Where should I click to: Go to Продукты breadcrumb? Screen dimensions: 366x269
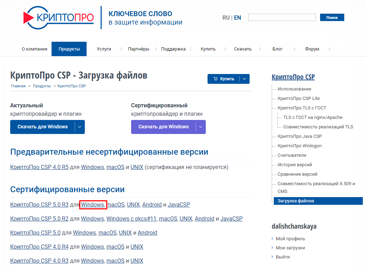pyautogui.click(x=42, y=86)
